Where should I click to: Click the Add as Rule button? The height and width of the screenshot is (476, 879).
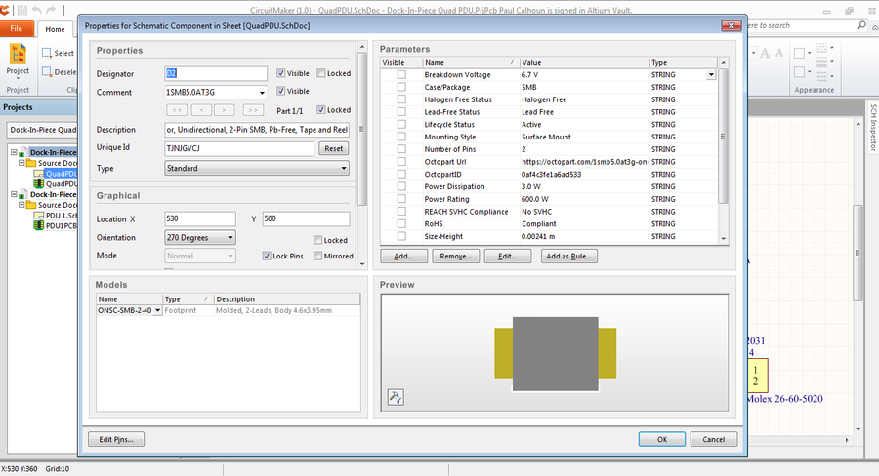point(569,256)
